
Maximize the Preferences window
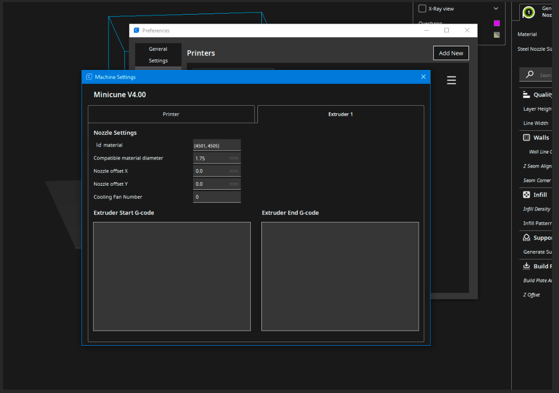(446, 30)
